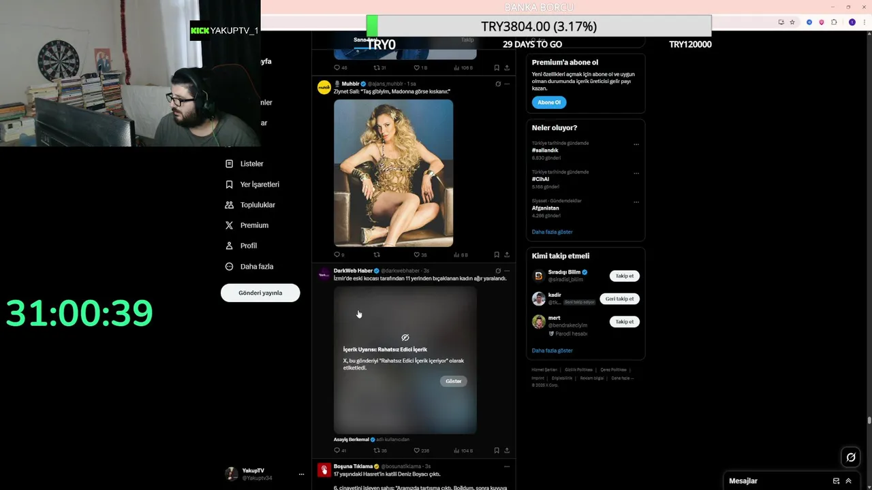This screenshot has height=490, width=872.
Task: Click the Daha fazla circle icon
Action: coord(229,266)
